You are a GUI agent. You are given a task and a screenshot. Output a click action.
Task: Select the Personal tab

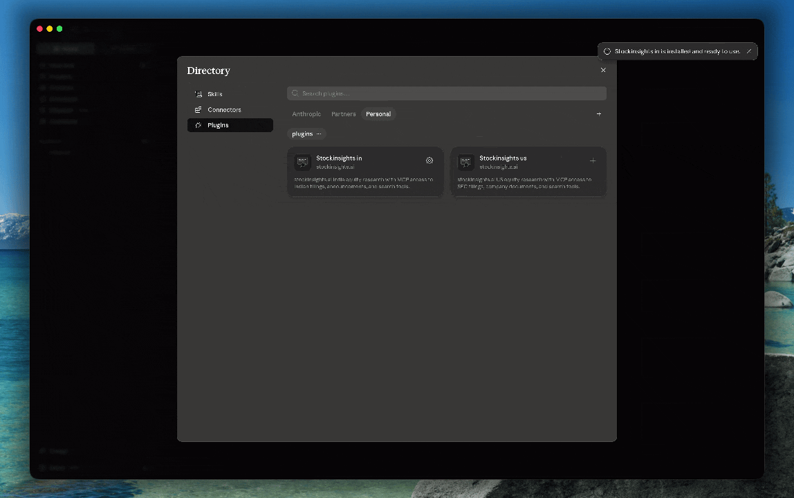tap(378, 114)
